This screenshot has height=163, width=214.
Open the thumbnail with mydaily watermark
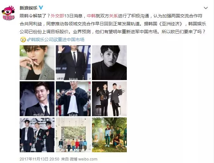(x=37, y=99)
